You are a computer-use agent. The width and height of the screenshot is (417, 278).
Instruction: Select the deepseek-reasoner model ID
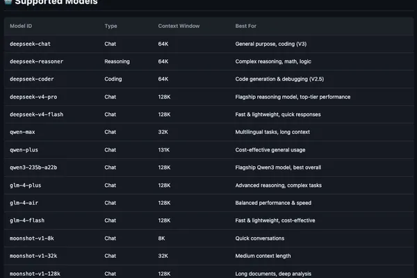(x=36, y=61)
